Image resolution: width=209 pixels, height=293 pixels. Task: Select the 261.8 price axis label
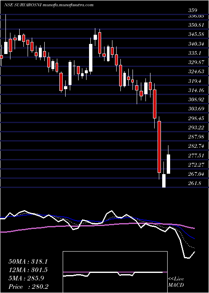click(x=194, y=183)
